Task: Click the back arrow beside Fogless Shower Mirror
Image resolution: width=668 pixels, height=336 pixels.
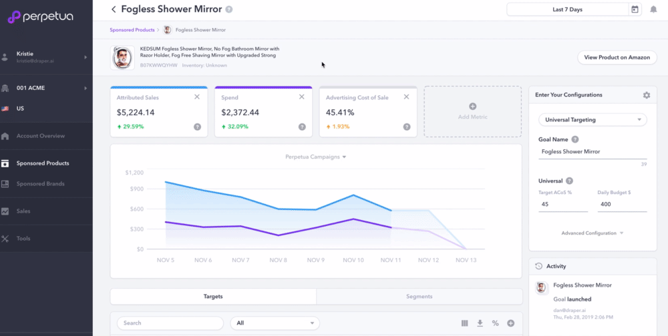Action: click(x=114, y=9)
